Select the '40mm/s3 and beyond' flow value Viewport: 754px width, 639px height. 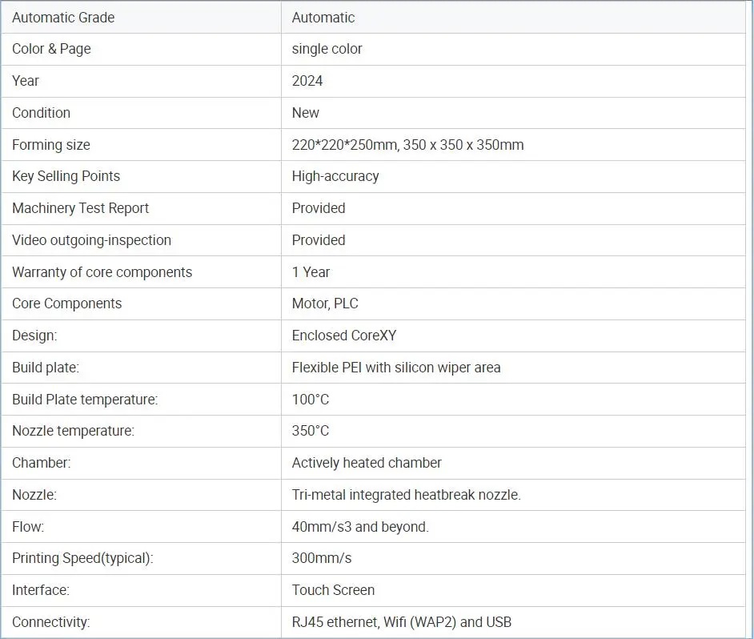coord(360,527)
